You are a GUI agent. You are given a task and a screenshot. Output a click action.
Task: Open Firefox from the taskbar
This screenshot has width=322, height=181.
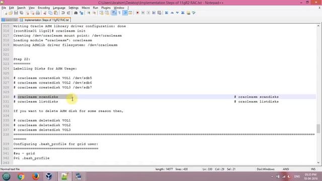[36, 176]
